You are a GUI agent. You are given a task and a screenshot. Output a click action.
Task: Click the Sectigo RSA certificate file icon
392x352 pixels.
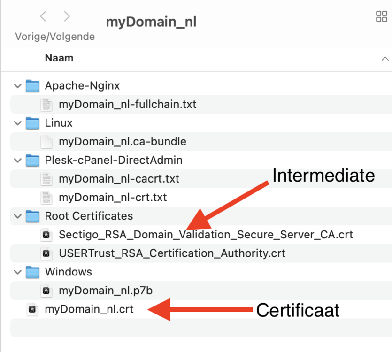[46, 235]
